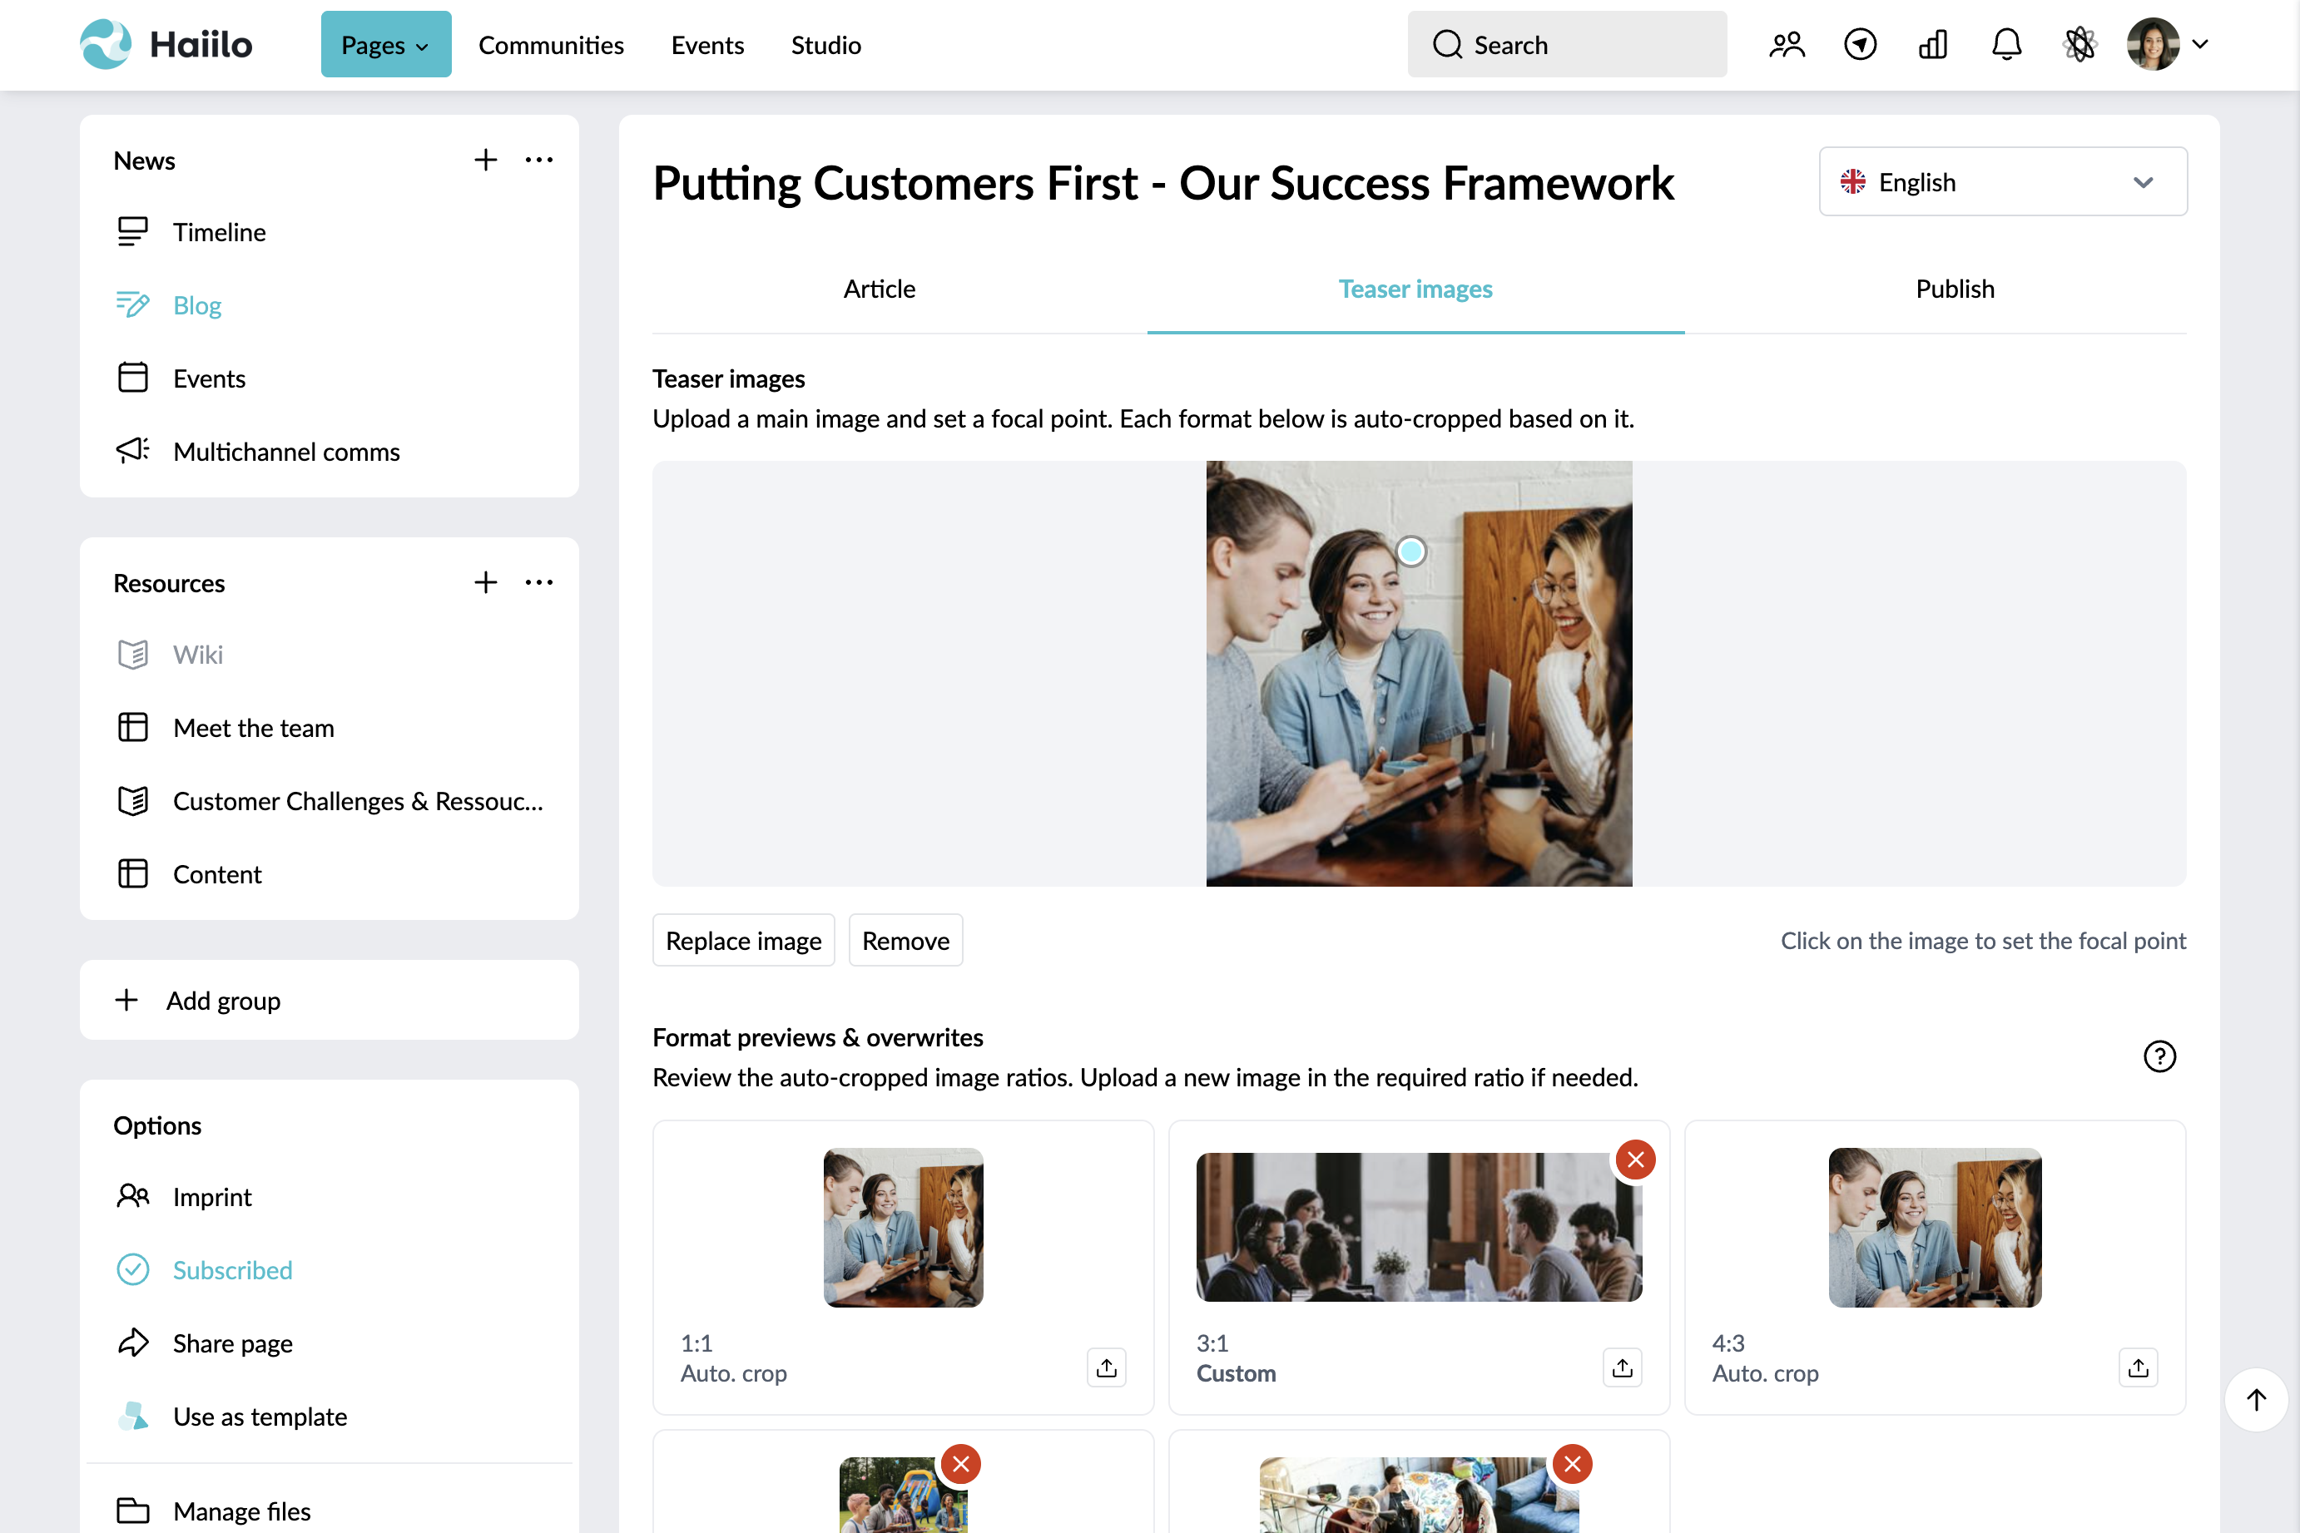2300x1533 pixels.
Task: Open Wiki in Resources group
Action: pyautogui.click(x=197, y=654)
